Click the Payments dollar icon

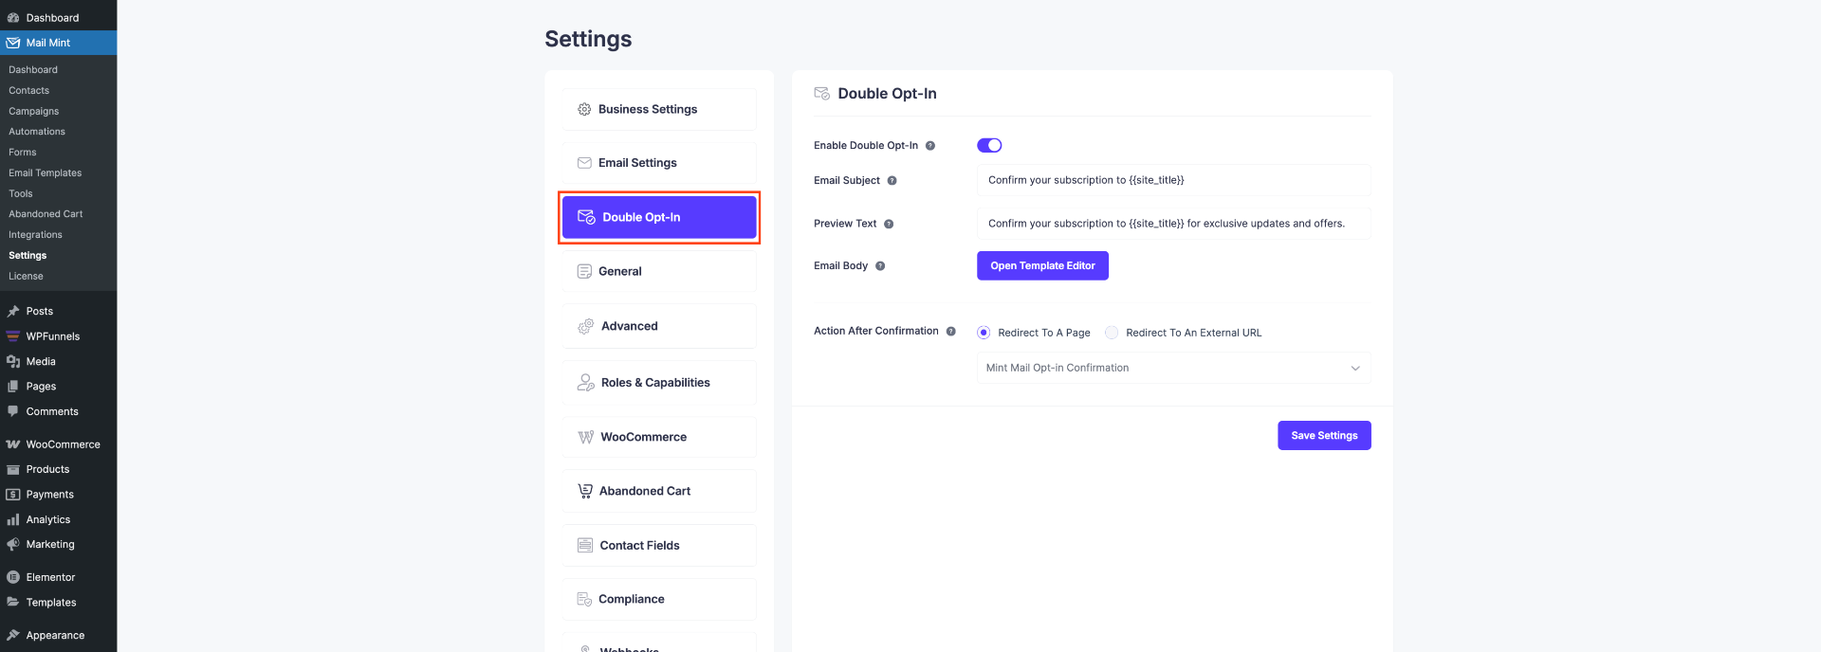(x=13, y=495)
